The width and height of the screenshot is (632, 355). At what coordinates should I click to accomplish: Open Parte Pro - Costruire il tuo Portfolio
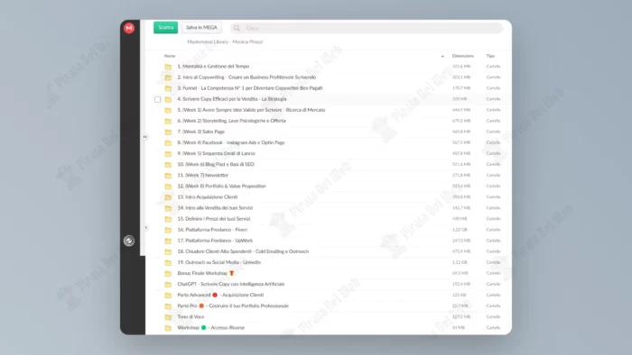point(233,305)
